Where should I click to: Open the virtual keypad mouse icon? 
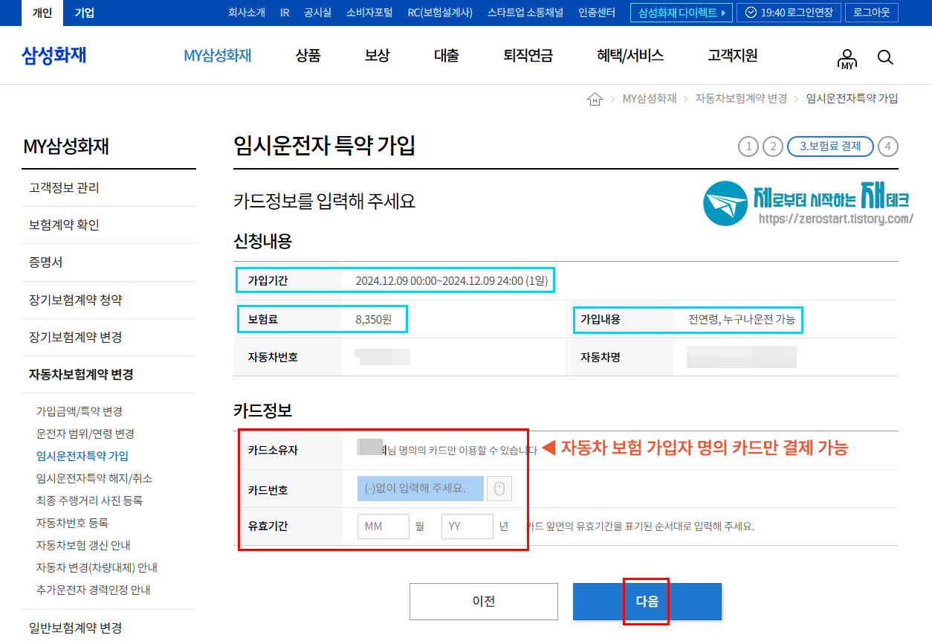click(x=499, y=489)
